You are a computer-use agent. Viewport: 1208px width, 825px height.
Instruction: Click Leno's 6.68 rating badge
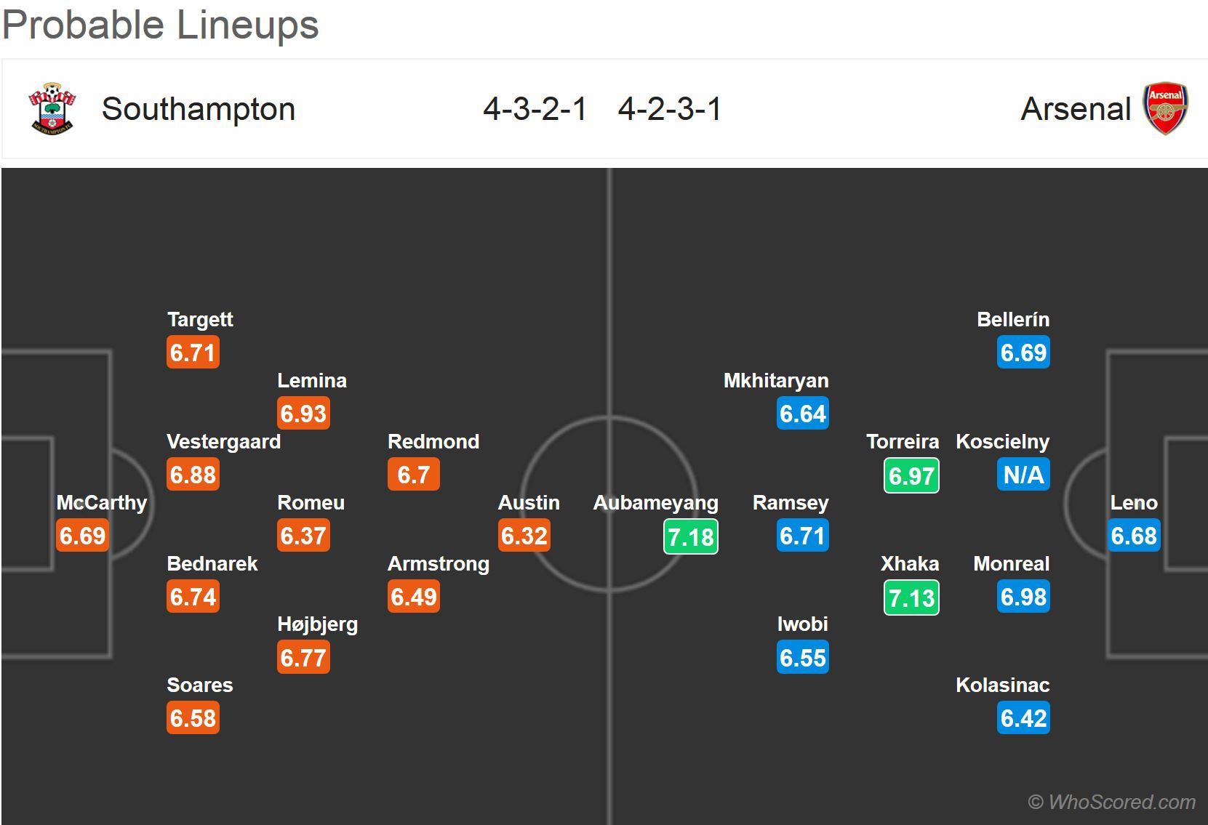coord(1134,536)
